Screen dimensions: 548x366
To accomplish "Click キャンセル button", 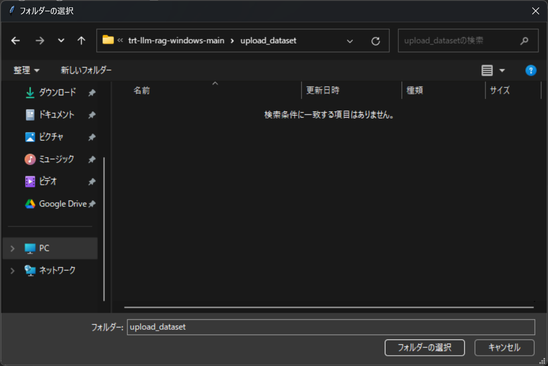I will tap(504, 347).
